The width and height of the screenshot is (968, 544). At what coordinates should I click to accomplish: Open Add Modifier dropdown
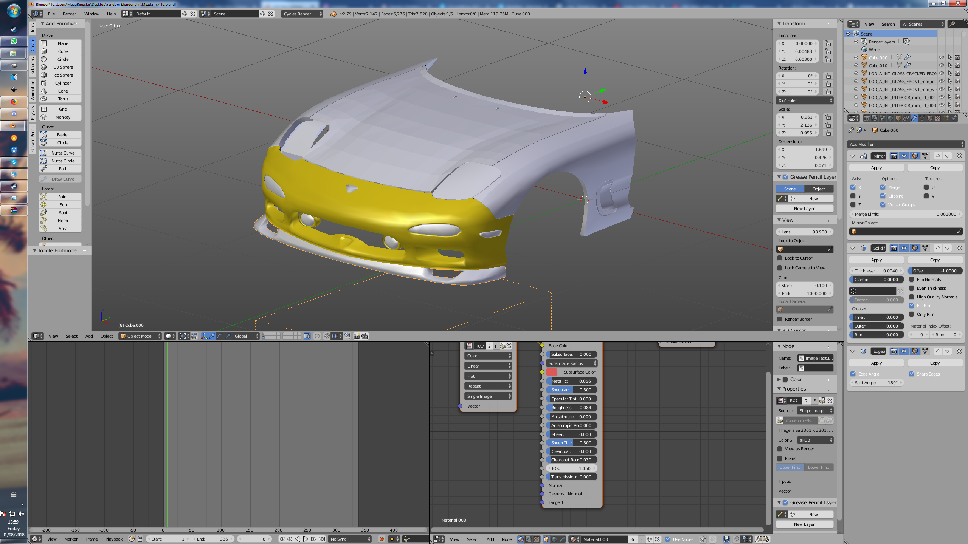906,144
